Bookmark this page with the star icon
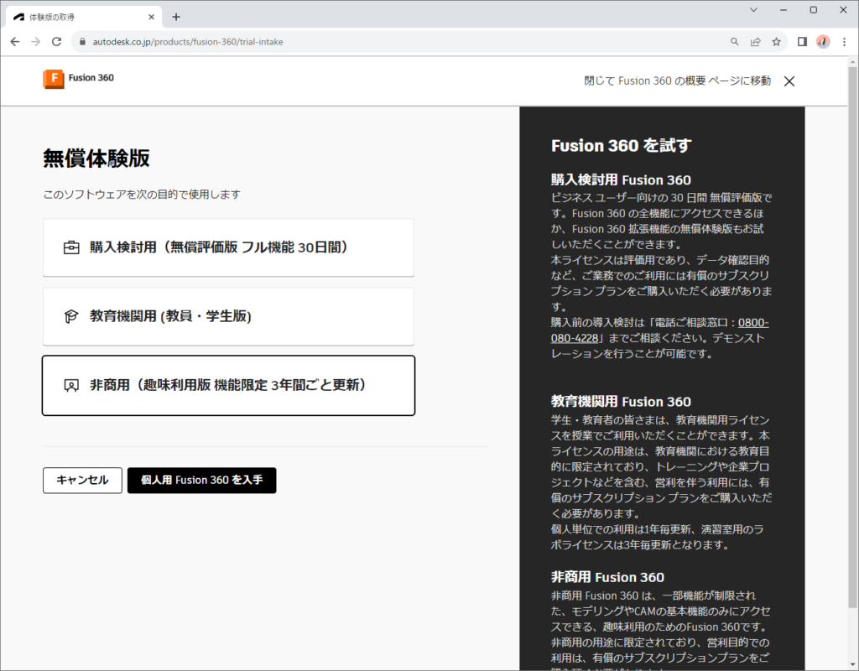The height and width of the screenshot is (671, 859). [776, 42]
